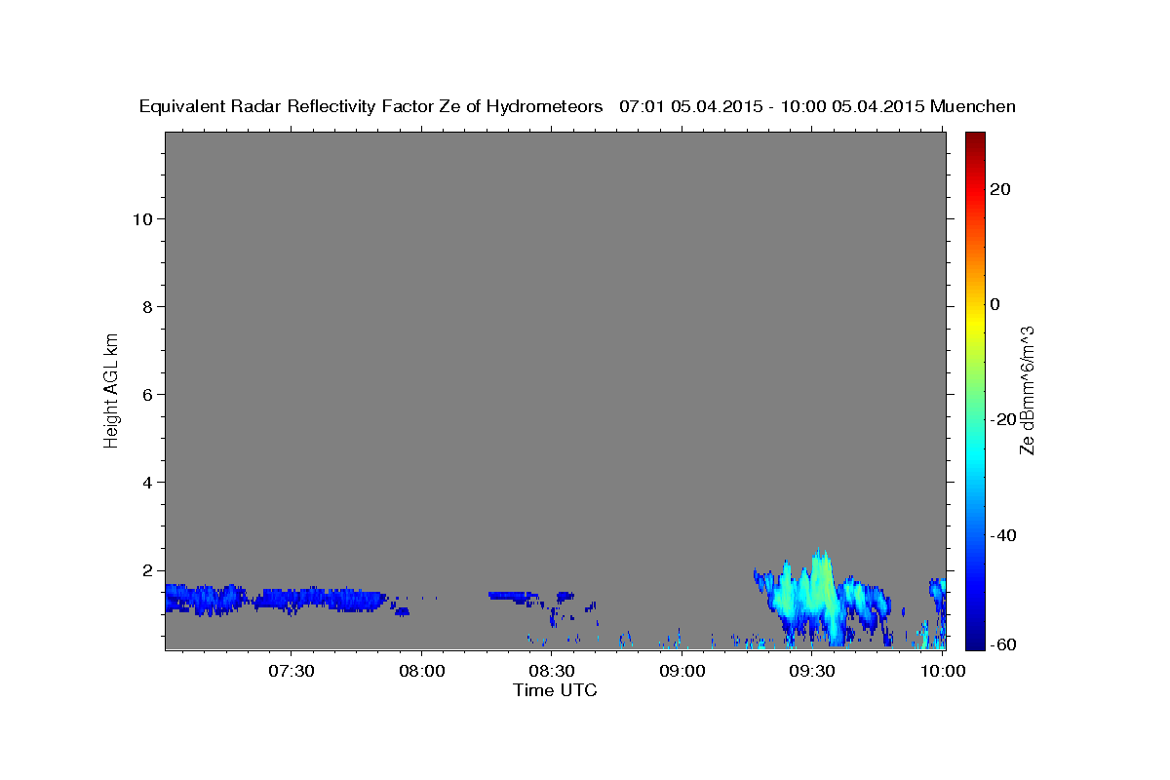This screenshot has height=780, width=1170.
Task: Click the '09:00' time tick label
Action: [682, 671]
